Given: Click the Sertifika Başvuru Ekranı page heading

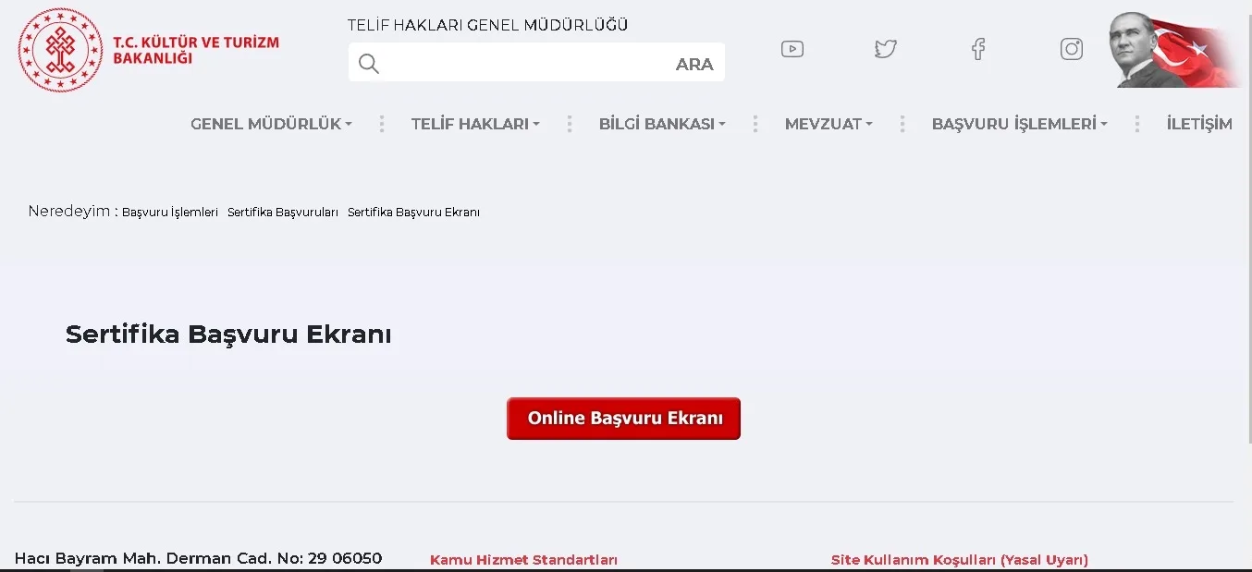Looking at the screenshot, I should click(228, 335).
